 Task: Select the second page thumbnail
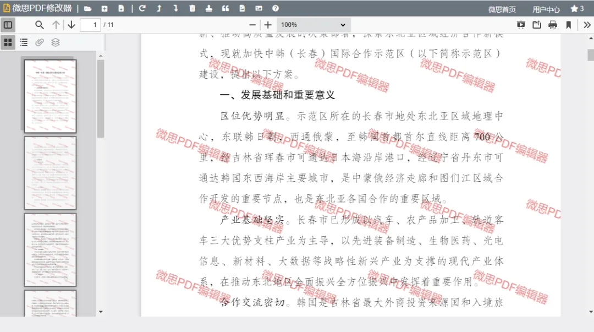point(51,173)
